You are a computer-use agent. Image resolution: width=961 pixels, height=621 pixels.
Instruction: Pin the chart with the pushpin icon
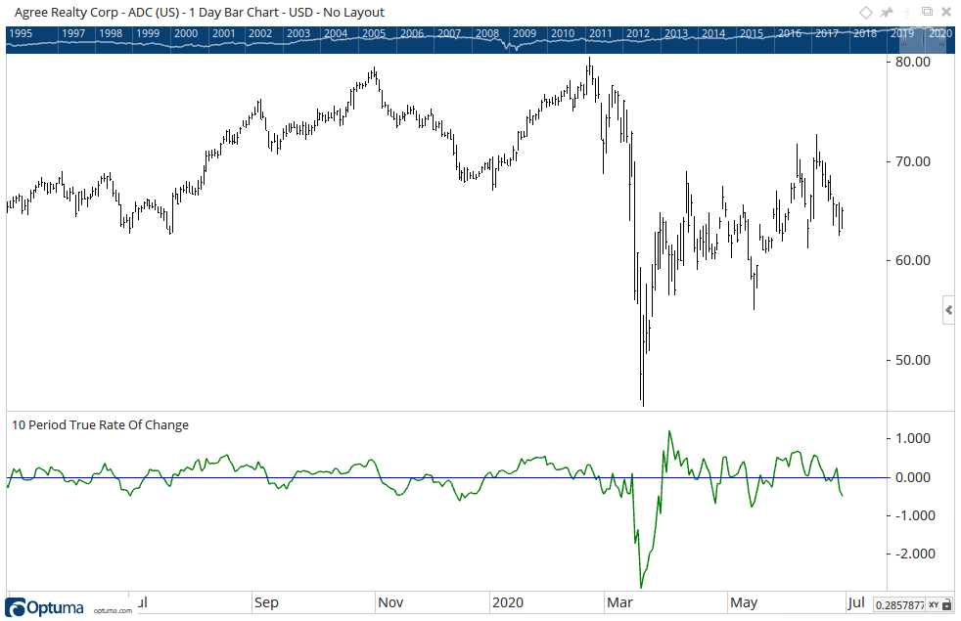pos(887,13)
